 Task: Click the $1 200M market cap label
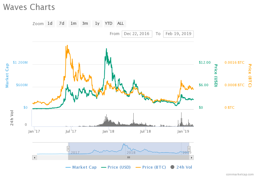point(20,62)
